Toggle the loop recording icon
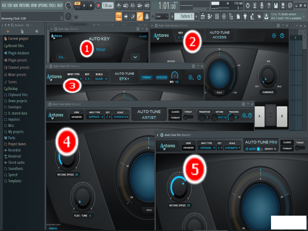The image size is (308, 231). [147, 5]
